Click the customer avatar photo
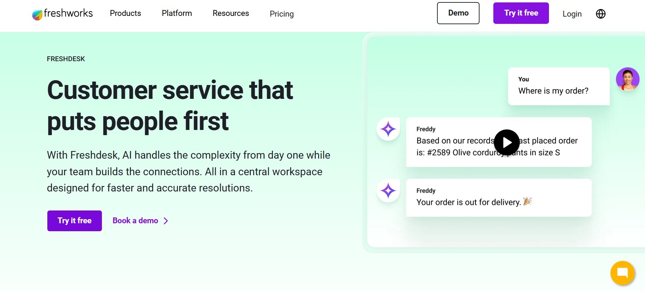Screen dimensions: 645x291 pos(627,79)
